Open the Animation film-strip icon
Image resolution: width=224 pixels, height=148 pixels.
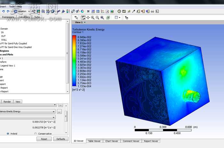124,11
